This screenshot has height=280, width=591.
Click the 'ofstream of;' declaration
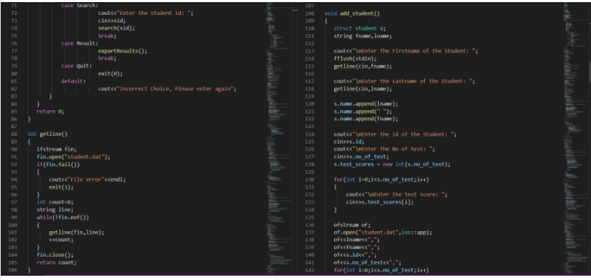(352, 225)
